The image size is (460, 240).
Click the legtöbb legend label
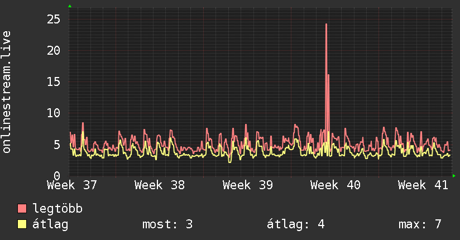tap(57, 209)
